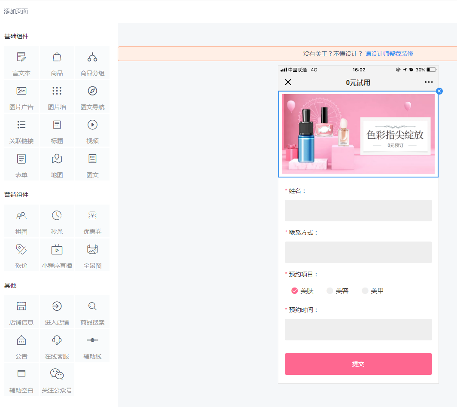Viewport: 457px width, 407px height.
Task: Insert the 关联链接 linked list component
Action: 21,130
